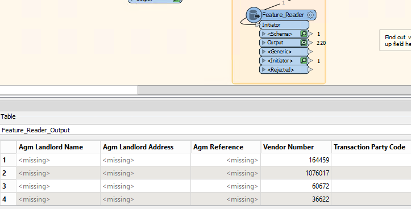411x209 pixels.
Task: Select the Initiator input port
Action: 284,25
